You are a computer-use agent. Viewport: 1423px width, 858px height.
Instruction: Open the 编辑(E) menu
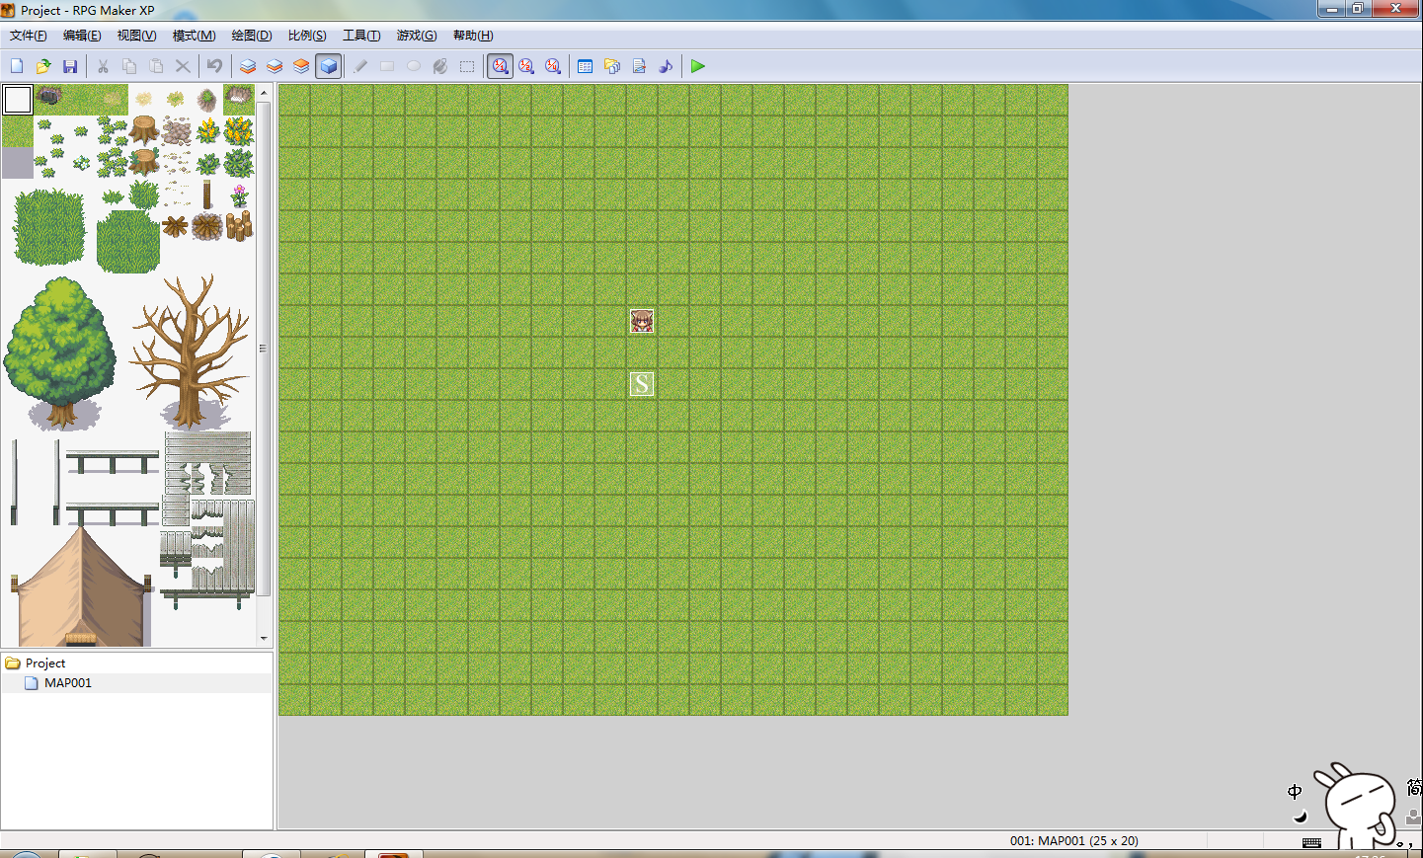pos(82,36)
